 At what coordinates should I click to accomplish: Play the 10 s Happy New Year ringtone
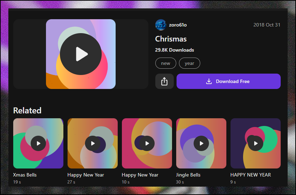pyautogui.click(x=147, y=143)
